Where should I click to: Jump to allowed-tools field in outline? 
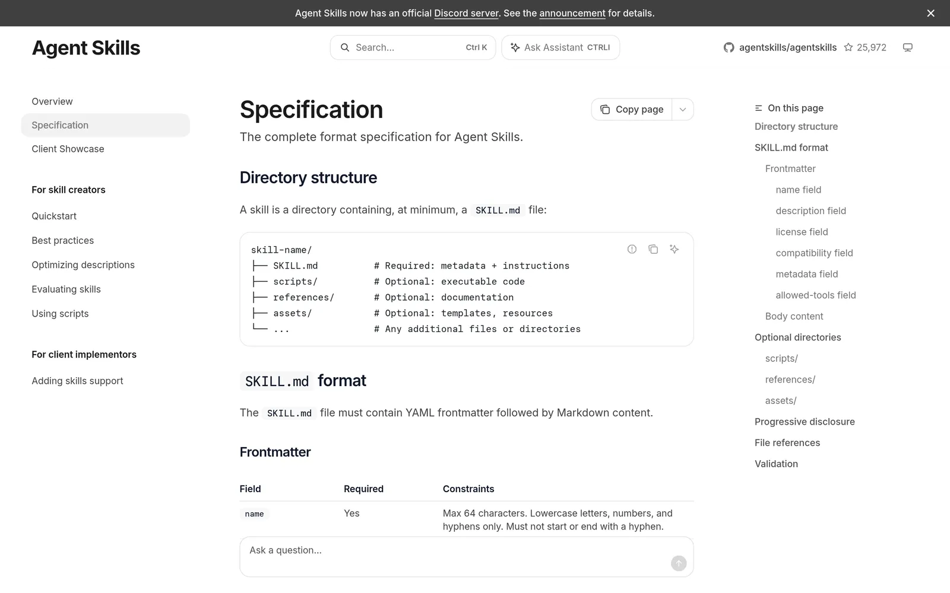click(816, 295)
